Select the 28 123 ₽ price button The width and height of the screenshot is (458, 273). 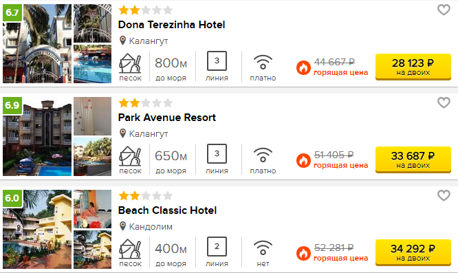click(x=413, y=67)
